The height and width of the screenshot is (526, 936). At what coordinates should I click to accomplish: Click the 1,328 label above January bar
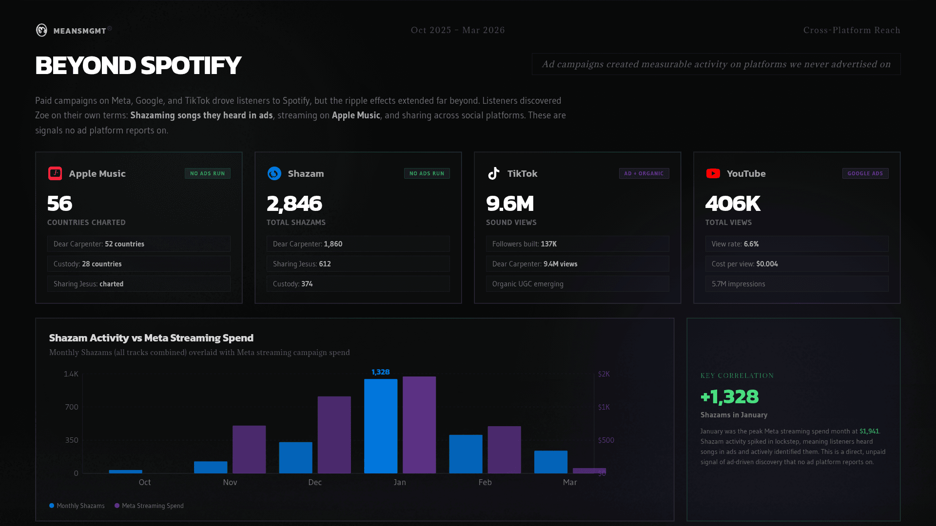tap(381, 372)
